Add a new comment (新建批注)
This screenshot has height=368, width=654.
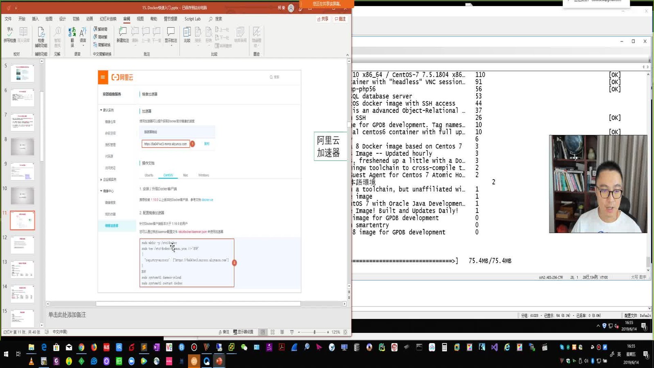123,35
